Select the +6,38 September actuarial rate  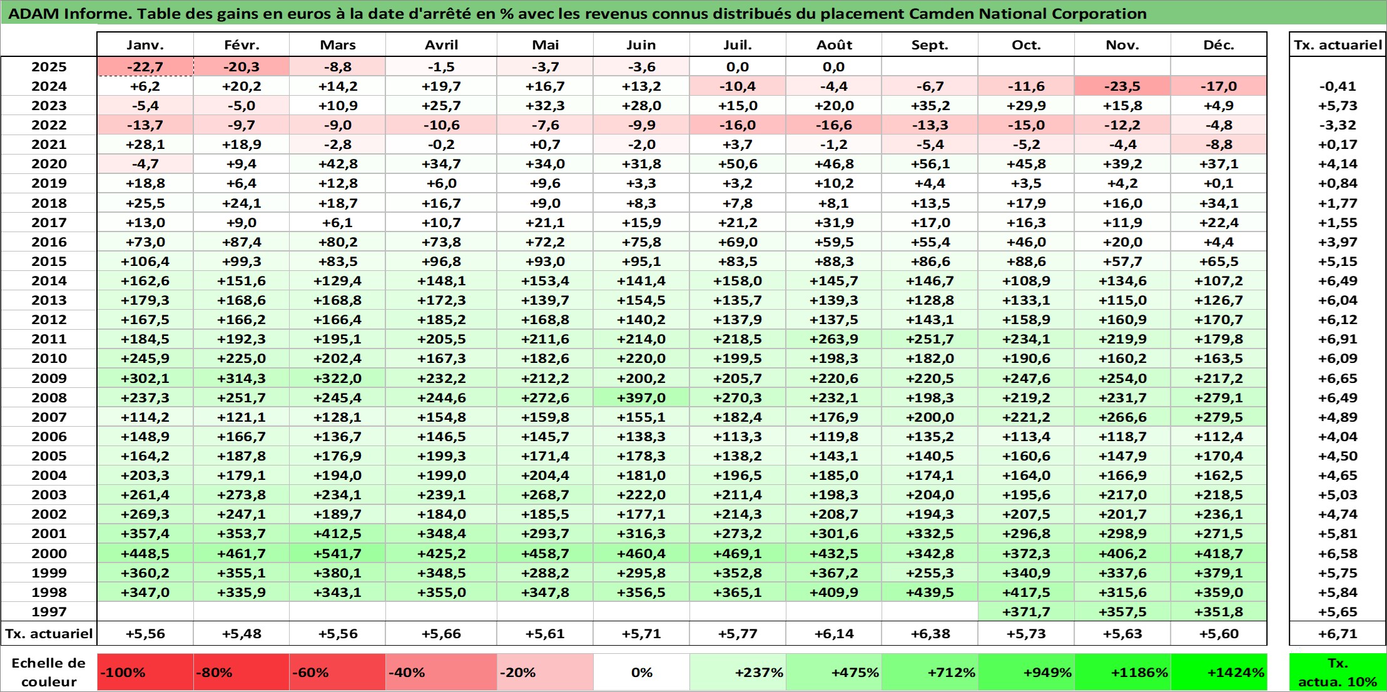click(930, 634)
